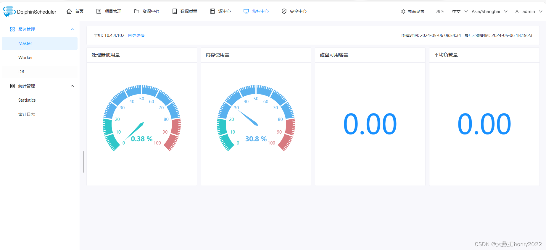Click the datasource icon beside 源中心
The height and width of the screenshot is (250, 546).
tap(212, 11)
